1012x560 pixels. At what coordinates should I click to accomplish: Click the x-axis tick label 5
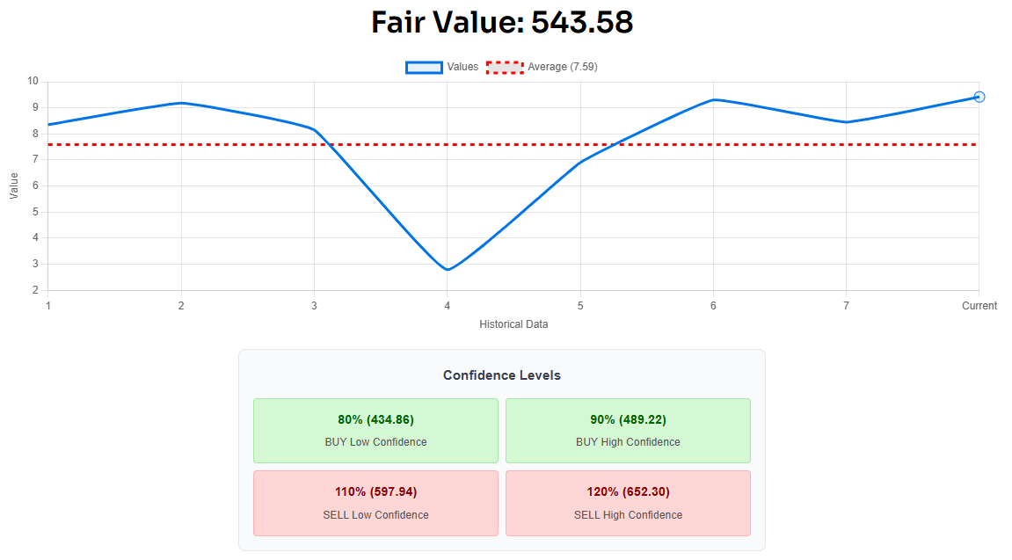click(580, 306)
